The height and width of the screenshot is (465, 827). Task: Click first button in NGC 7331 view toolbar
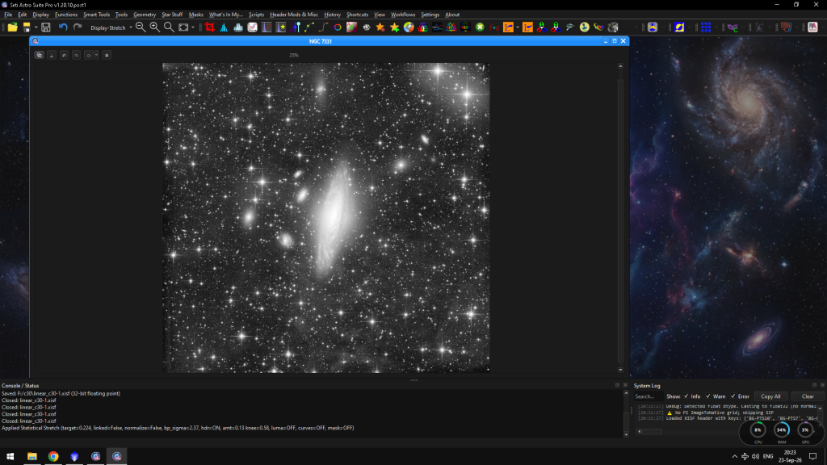pos(39,55)
